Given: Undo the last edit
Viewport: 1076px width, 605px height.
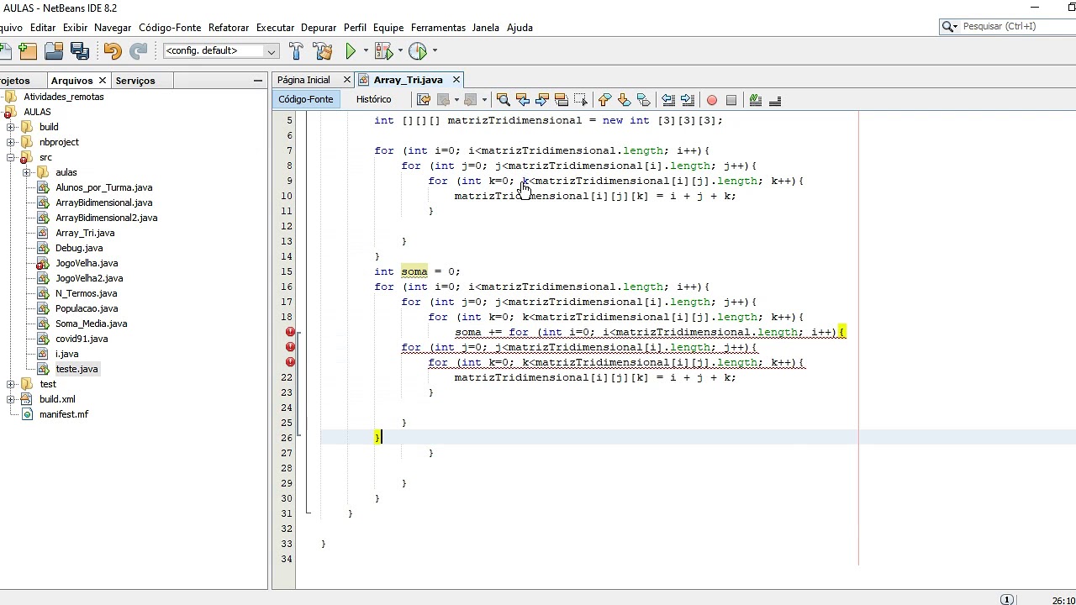Looking at the screenshot, I should click(113, 51).
